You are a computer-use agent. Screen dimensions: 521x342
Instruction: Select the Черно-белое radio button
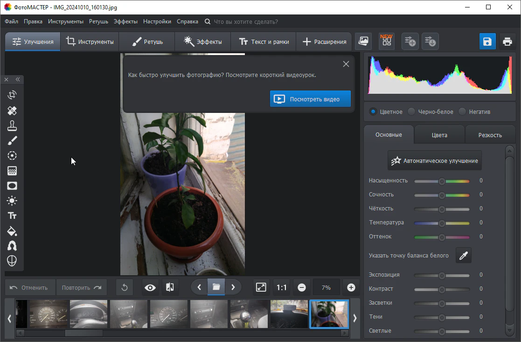coord(411,112)
